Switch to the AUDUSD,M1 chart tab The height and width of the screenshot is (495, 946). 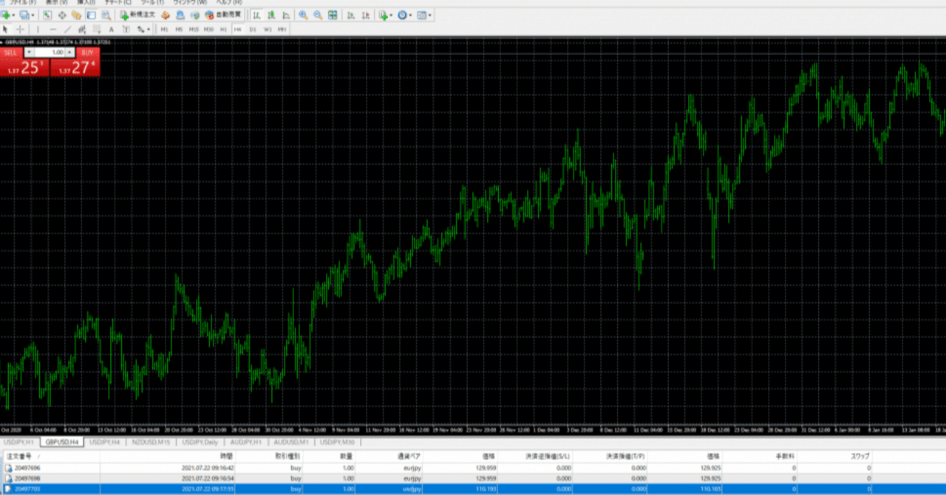click(x=292, y=442)
